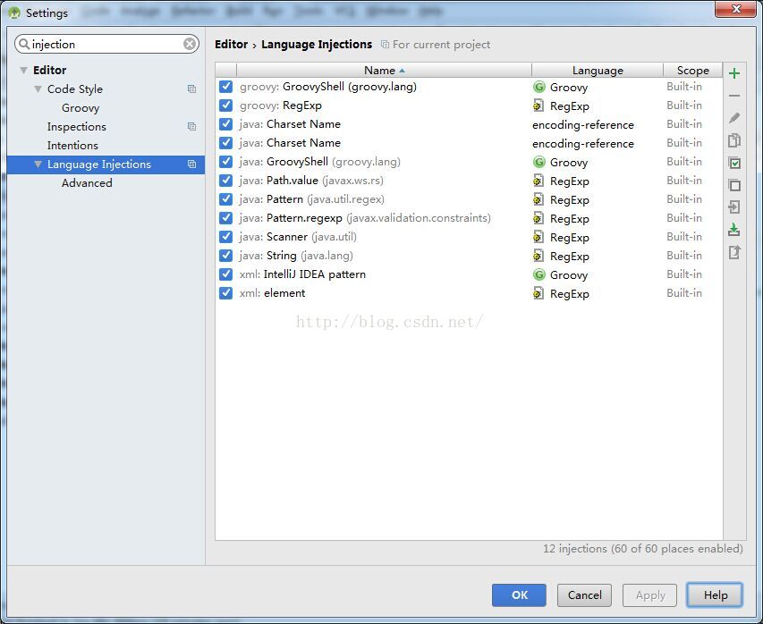Click the project icon before 'For current project'
This screenshot has height=624, width=763.
(x=385, y=45)
